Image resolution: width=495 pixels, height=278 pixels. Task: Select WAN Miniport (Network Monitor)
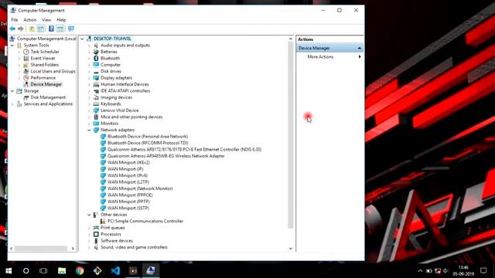[x=140, y=188]
